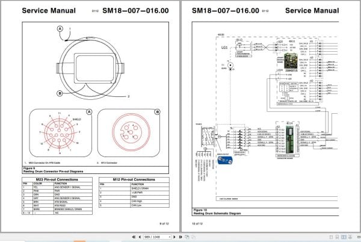Select the right page Service Manual heading
This screenshot has height=242, width=361.
point(312,11)
